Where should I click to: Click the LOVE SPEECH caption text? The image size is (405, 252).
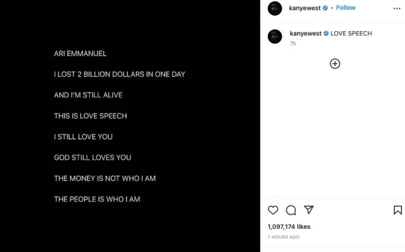[x=351, y=33]
